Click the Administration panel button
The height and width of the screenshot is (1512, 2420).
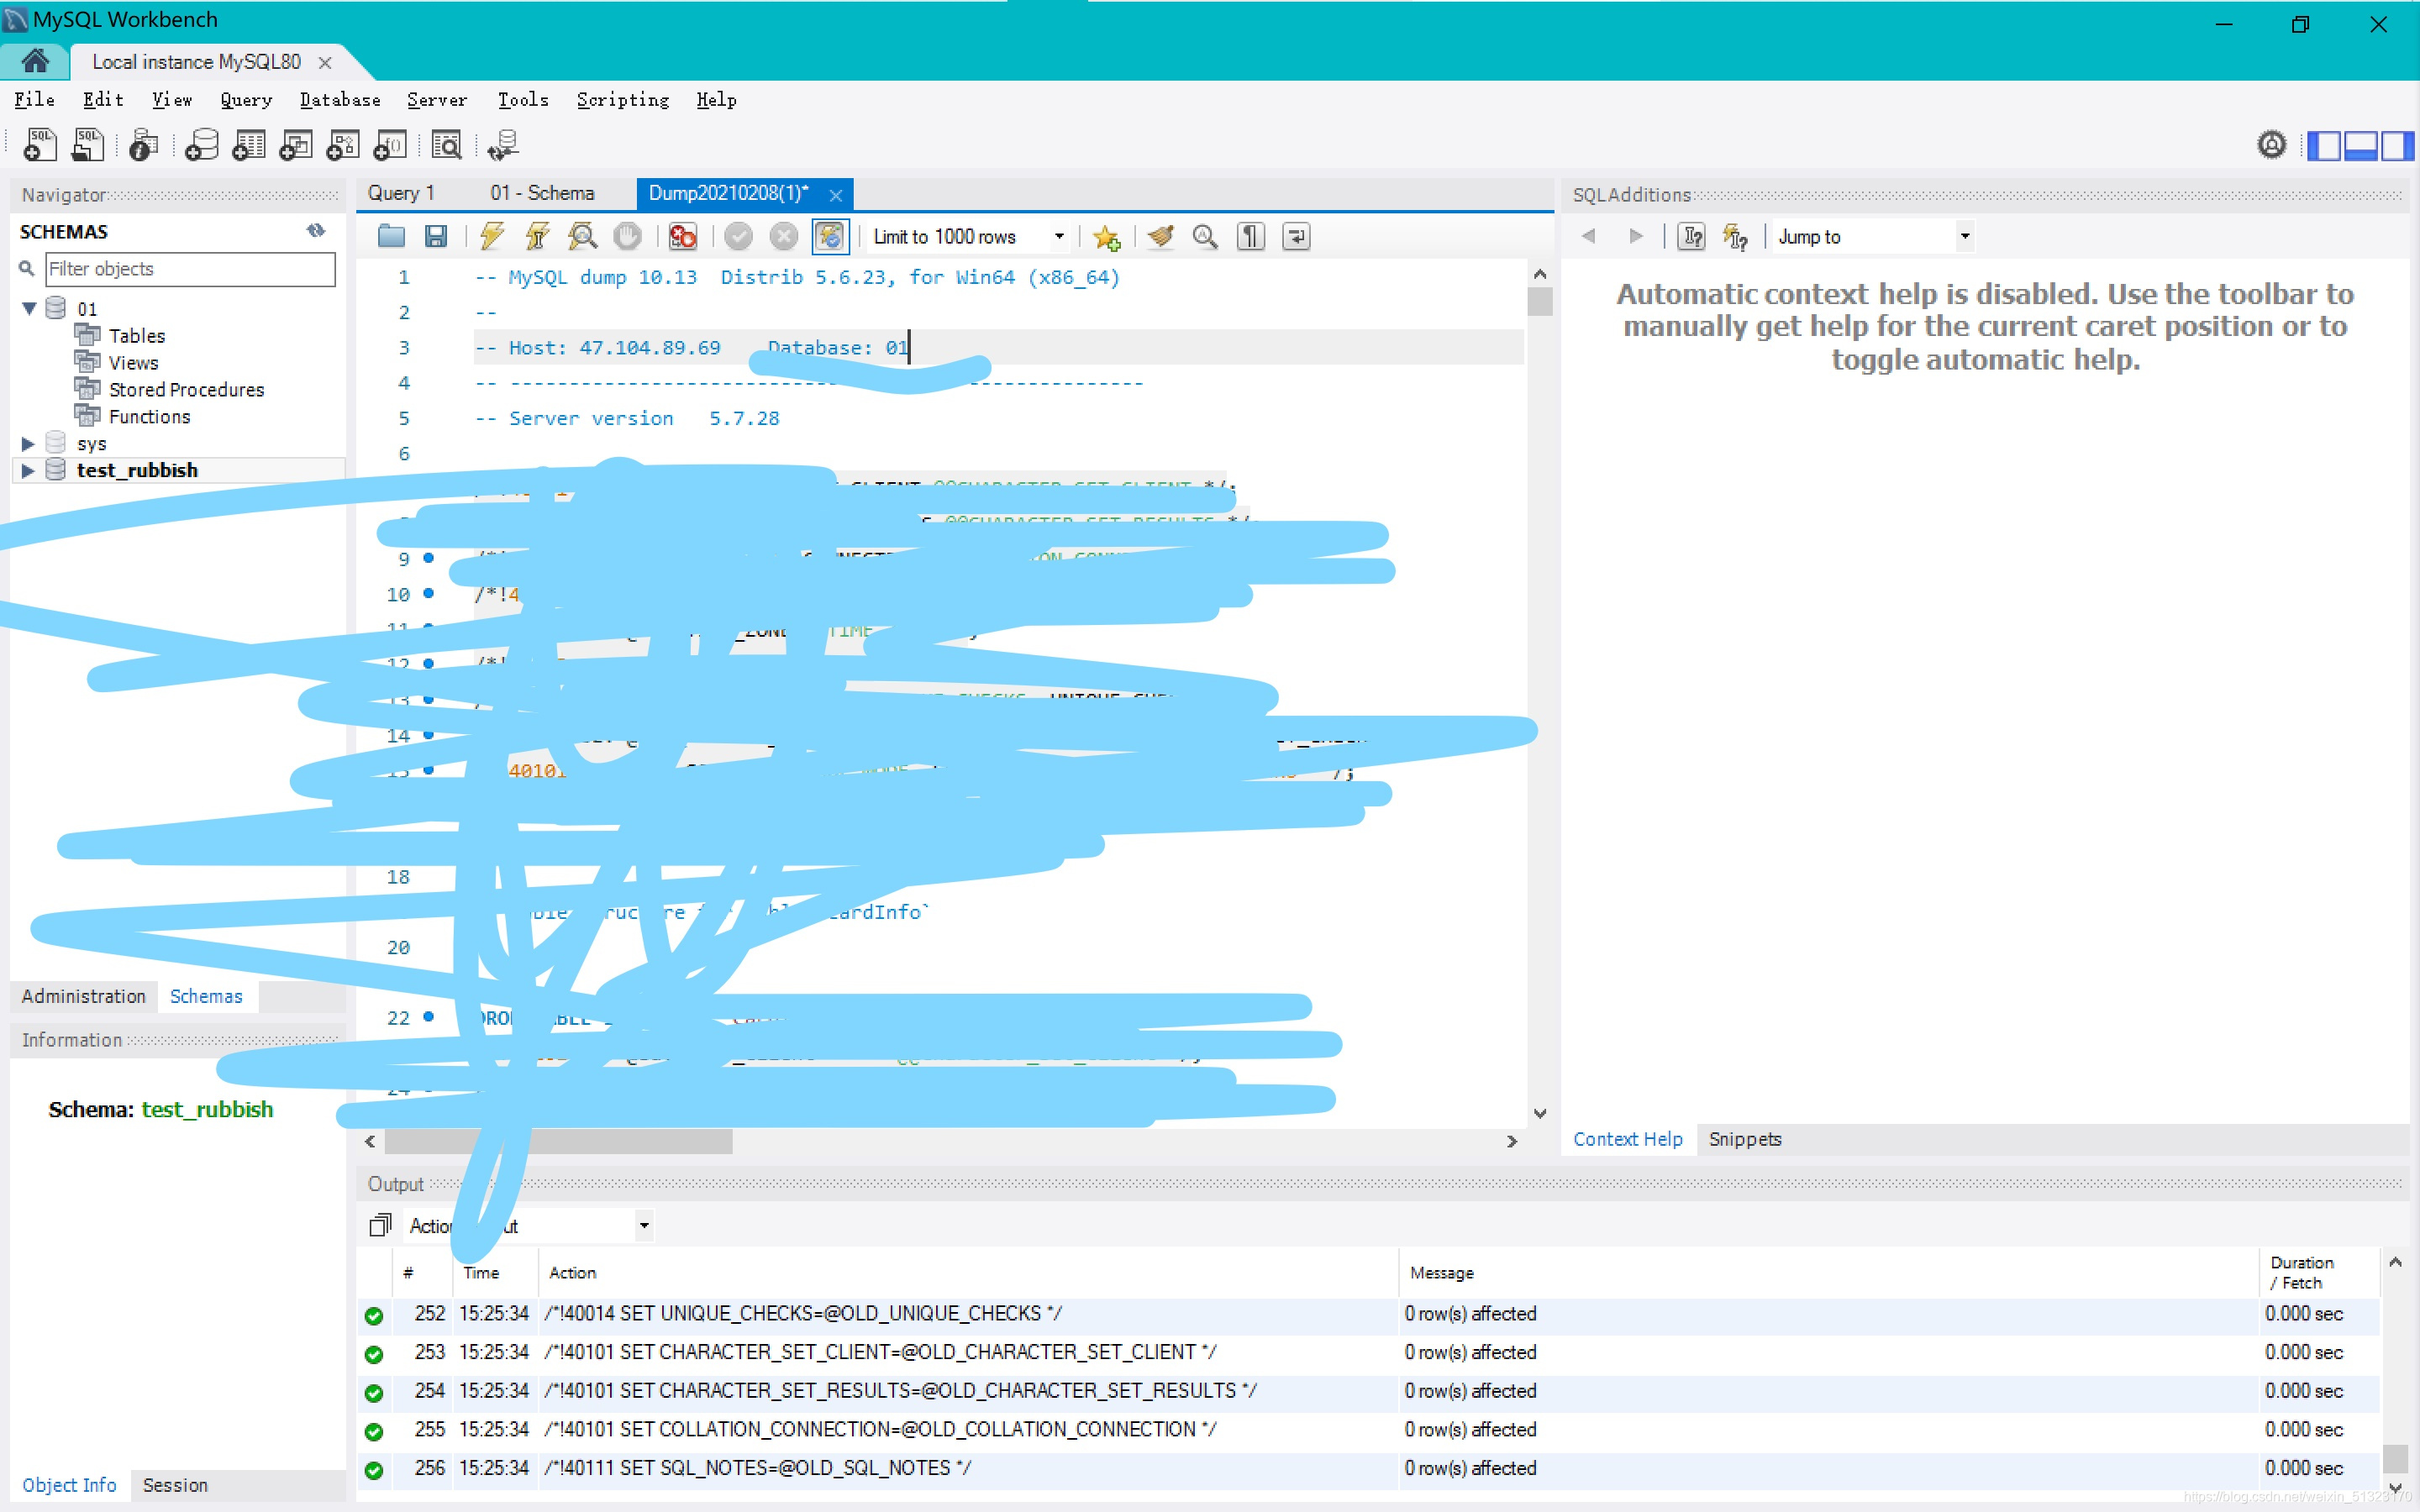[x=80, y=995]
